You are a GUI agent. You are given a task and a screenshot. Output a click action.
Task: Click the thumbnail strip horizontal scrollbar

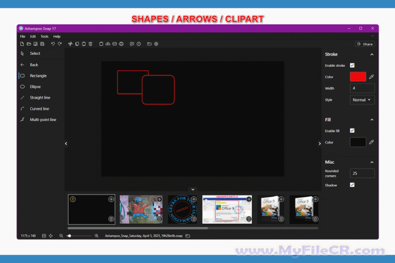point(138,228)
